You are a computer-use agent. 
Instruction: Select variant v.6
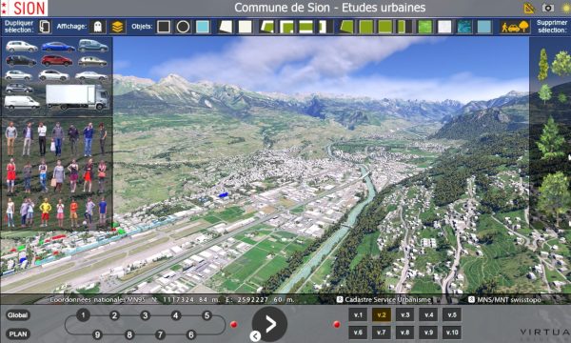click(x=358, y=333)
